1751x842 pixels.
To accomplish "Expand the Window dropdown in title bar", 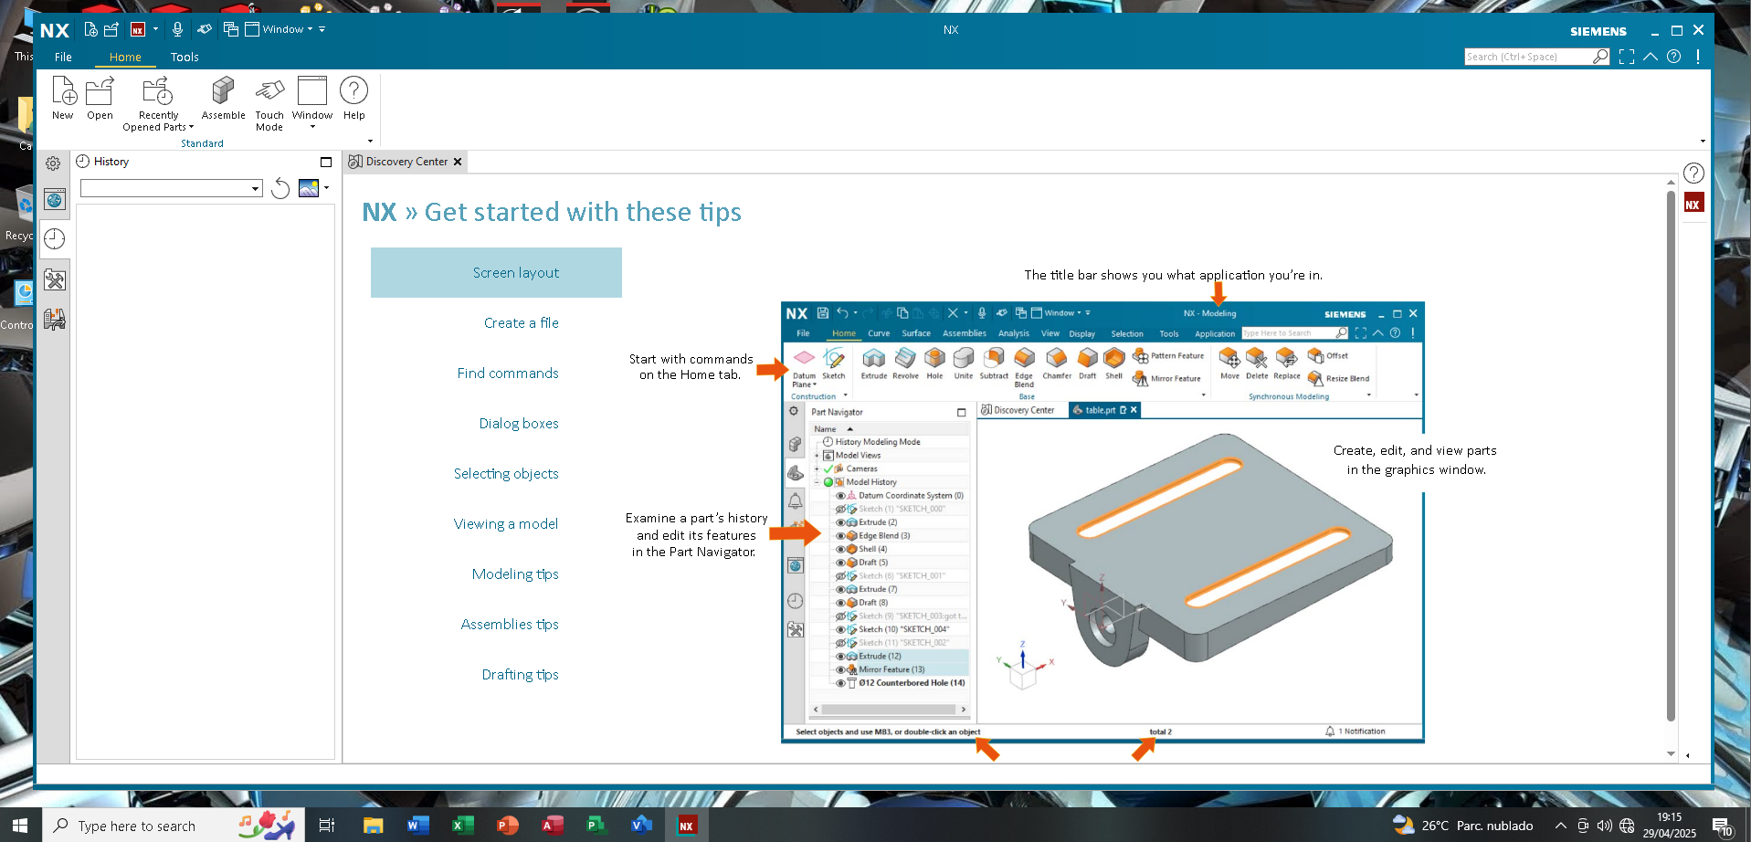I will click(287, 29).
